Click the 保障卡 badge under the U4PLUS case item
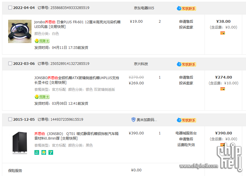Viewport: 246px width, 176px height. point(42,97)
